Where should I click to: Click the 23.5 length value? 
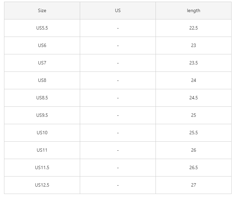coord(193,63)
